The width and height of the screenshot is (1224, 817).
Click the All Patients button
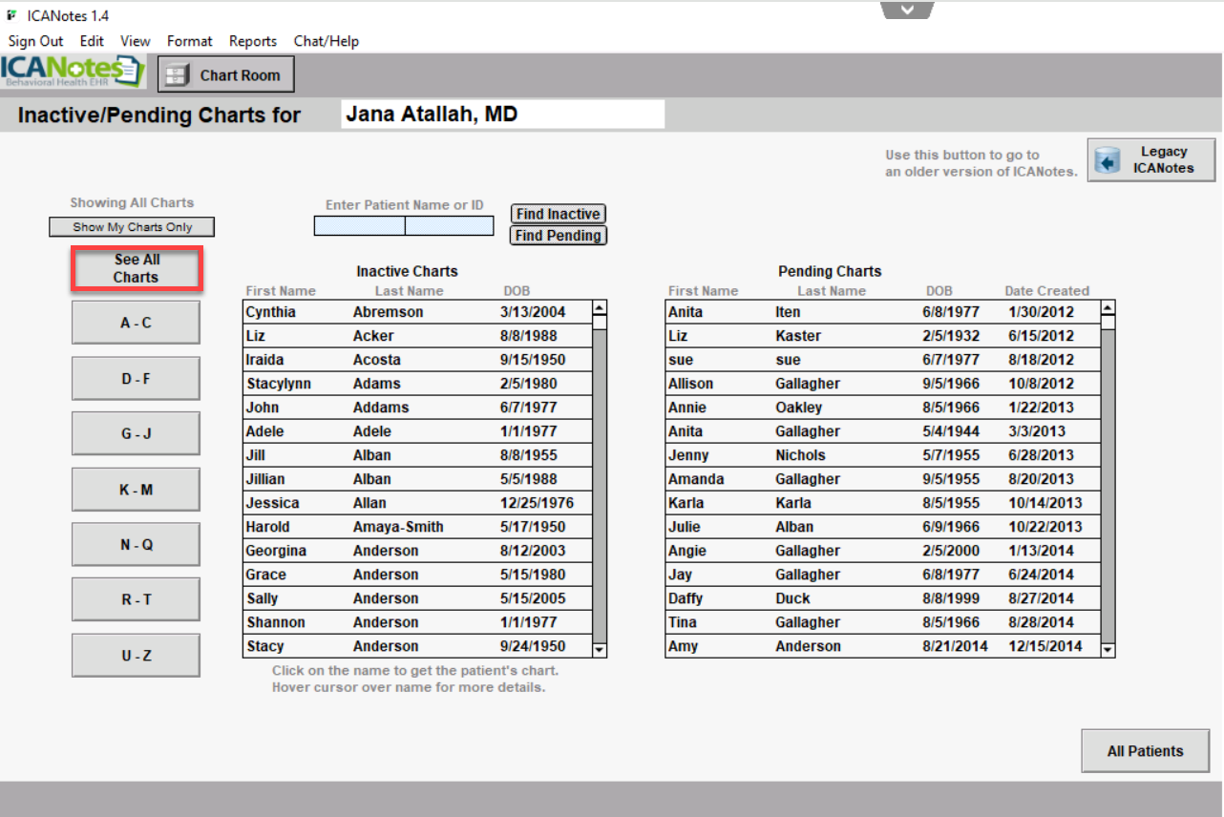pyautogui.click(x=1146, y=751)
